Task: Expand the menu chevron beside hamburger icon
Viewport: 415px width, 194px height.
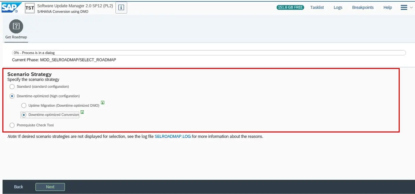Action: [411, 7]
